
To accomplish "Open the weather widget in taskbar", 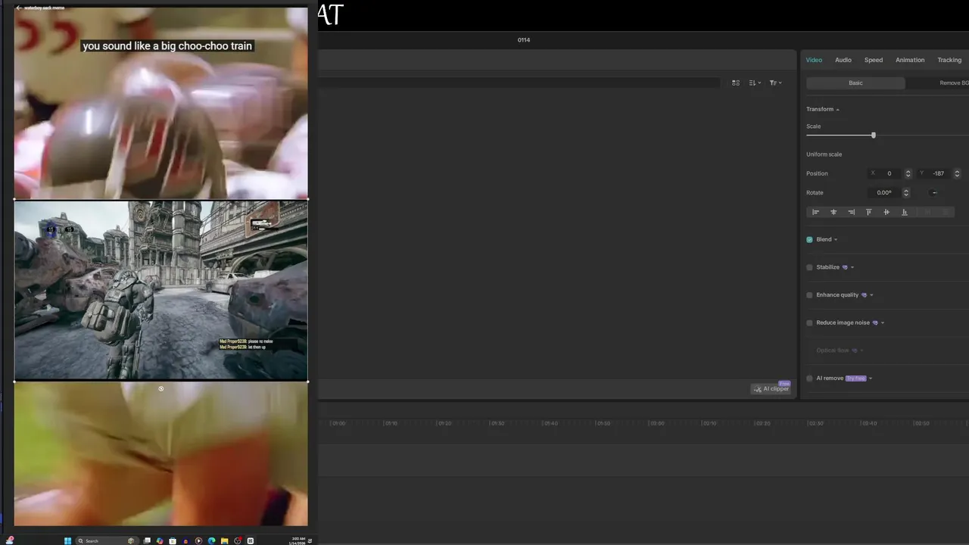I will (10, 540).
